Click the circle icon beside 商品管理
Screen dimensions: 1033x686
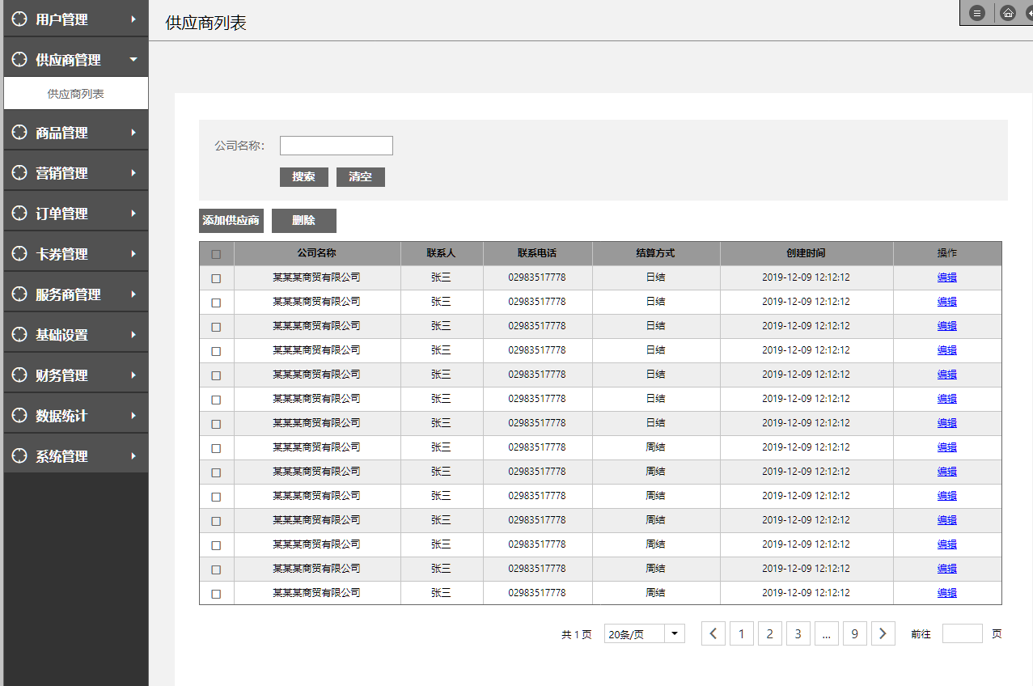pyautogui.click(x=19, y=133)
